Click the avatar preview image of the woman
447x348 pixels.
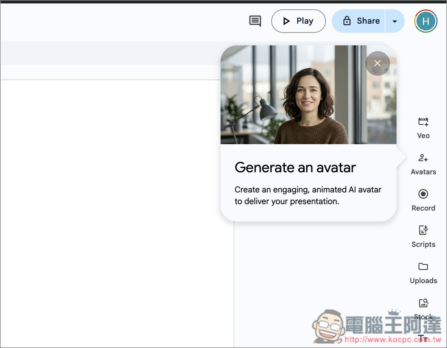(308, 95)
